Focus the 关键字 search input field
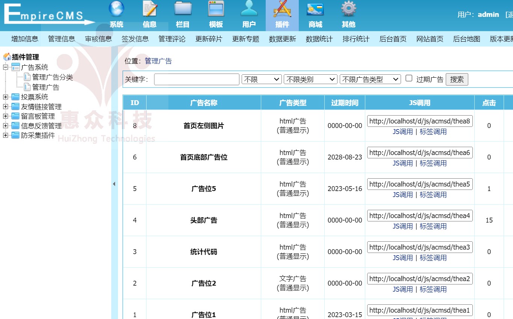 (197, 80)
